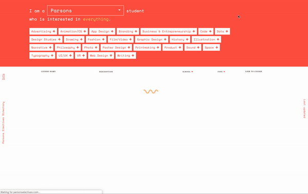The width and height of the screenshot is (308, 194).
Task: Click the highlighted word everything
Action: [x=95, y=19]
